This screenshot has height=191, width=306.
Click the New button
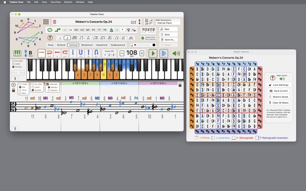point(168,29)
